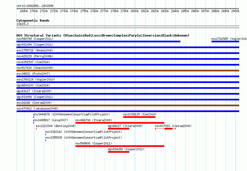The width and height of the screenshot is (247, 171).
Task: Click the dgv934n54 (Cooper2011) label
Action: coord(126,149)
